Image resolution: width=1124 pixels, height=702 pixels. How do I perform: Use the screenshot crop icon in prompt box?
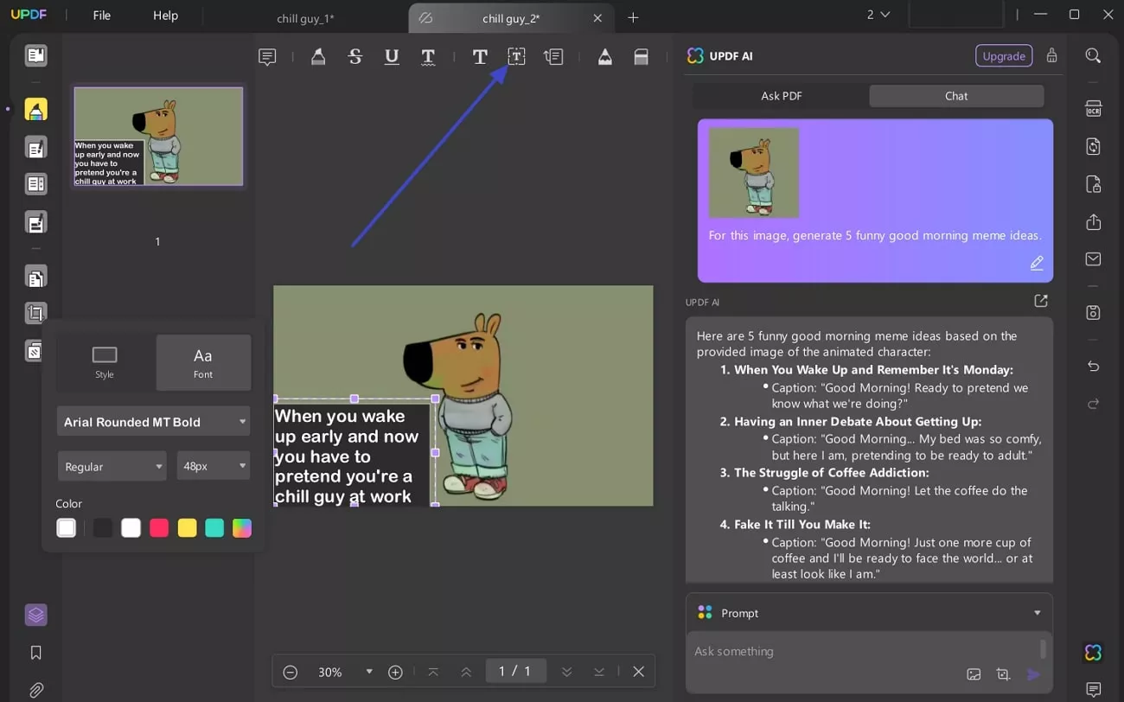pyautogui.click(x=1003, y=674)
